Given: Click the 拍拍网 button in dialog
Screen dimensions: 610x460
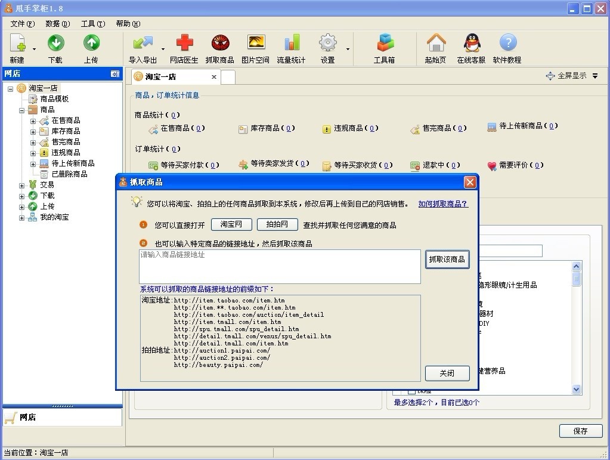Looking at the screenshot, I should 277,224.
